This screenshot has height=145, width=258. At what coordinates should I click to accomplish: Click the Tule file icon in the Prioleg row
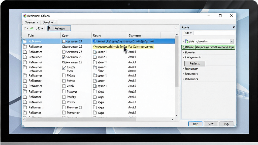point(25,97)
